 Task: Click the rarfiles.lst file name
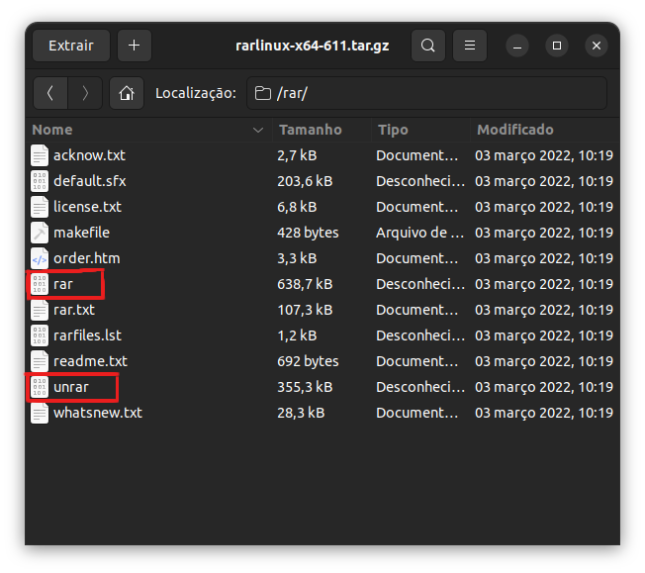88,335
